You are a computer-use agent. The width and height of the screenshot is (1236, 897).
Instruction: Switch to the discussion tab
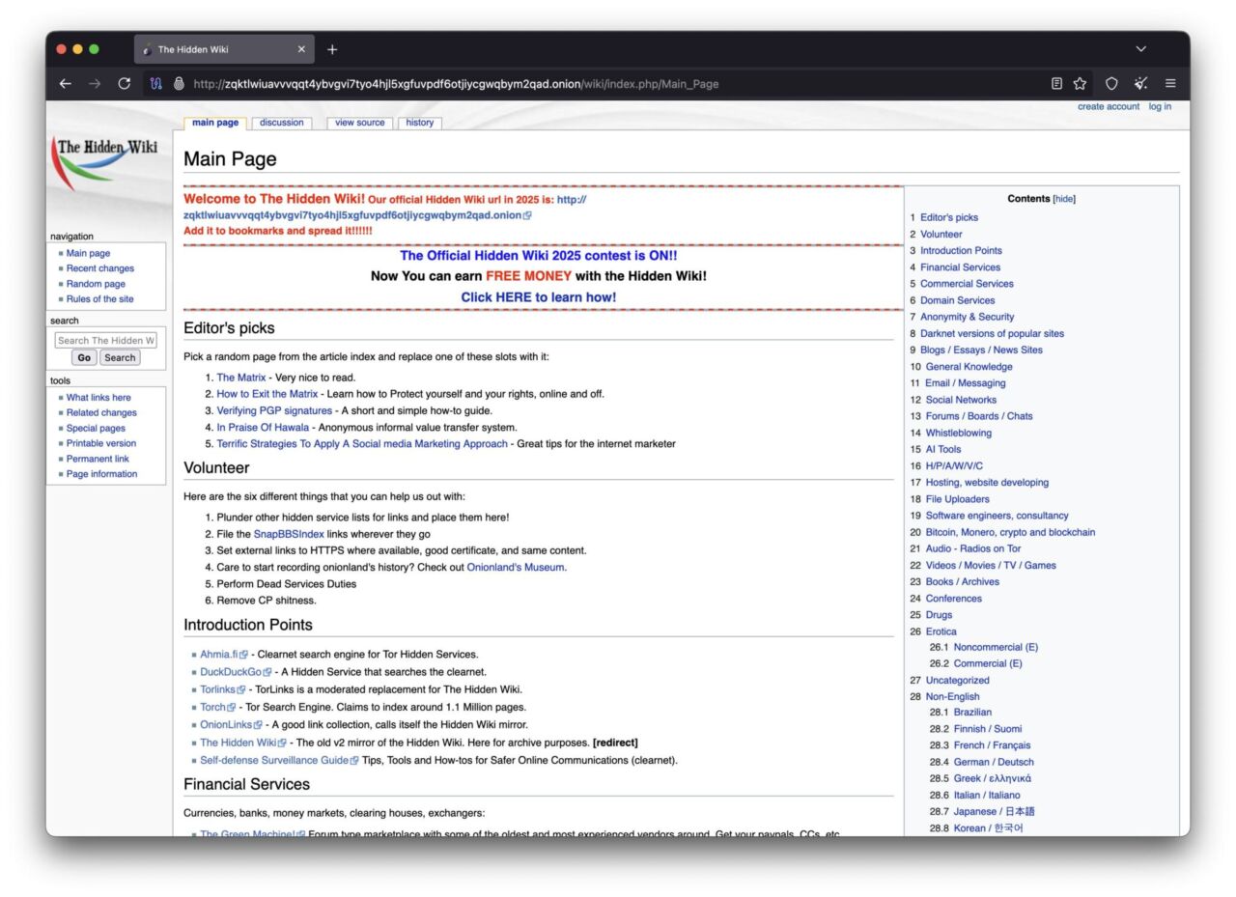[x=281, y=123]
